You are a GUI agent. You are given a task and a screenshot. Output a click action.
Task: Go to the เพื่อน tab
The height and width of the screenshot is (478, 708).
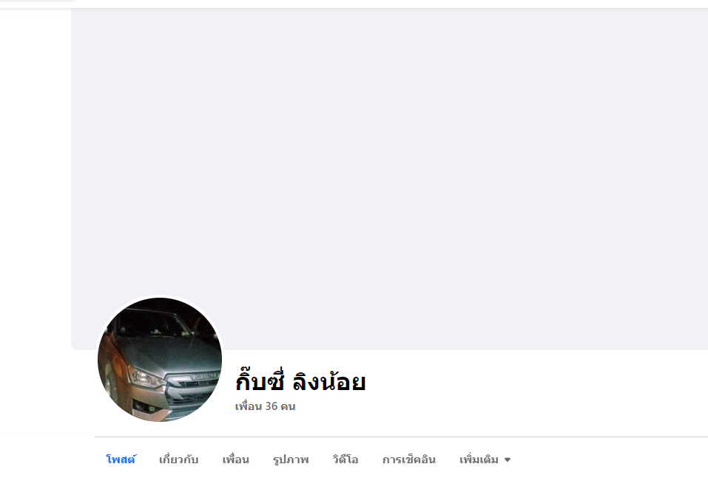(235, 460)
